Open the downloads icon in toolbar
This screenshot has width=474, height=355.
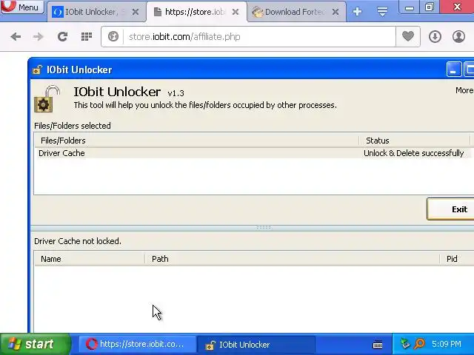pos(435,37)
